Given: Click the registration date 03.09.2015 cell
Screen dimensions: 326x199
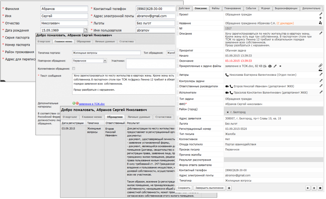Looking at the screenshot, I should pyautogui.click(x=68, y=128).
